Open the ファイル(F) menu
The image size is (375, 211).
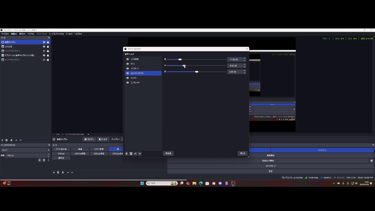coord(5,34)
